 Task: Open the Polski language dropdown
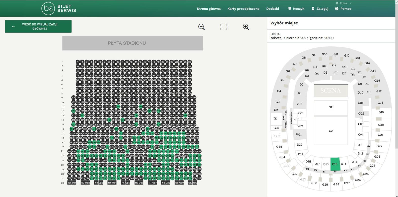(x=344, y=3)
